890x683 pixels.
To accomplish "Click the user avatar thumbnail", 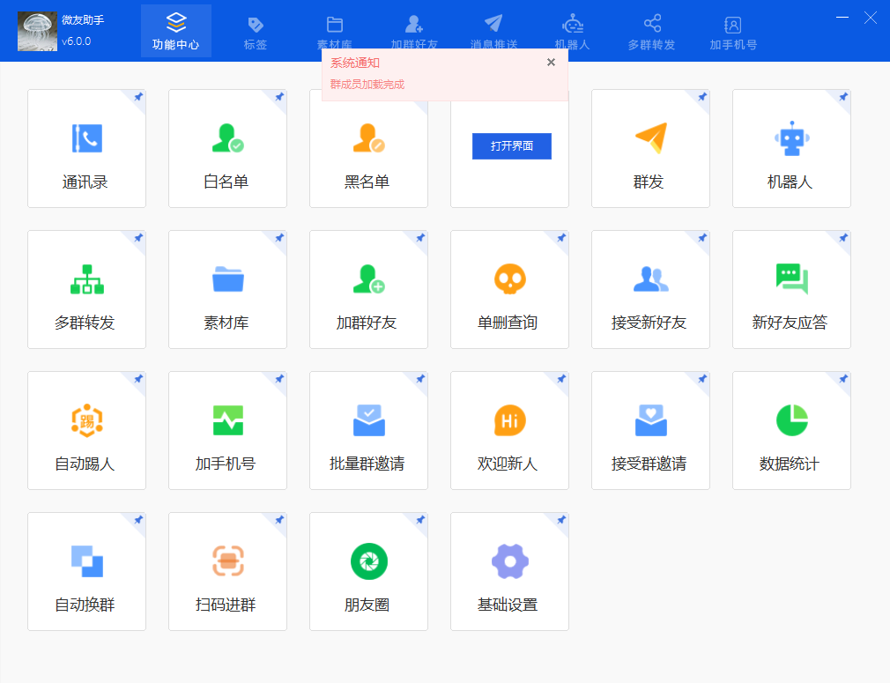I will point(37,32).
